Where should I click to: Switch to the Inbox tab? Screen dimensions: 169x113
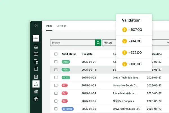tap(49, 26)
